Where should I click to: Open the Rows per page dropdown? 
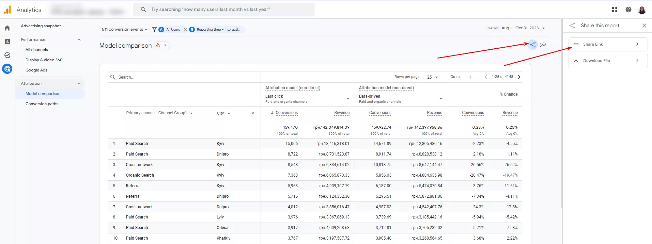point(433,77)
